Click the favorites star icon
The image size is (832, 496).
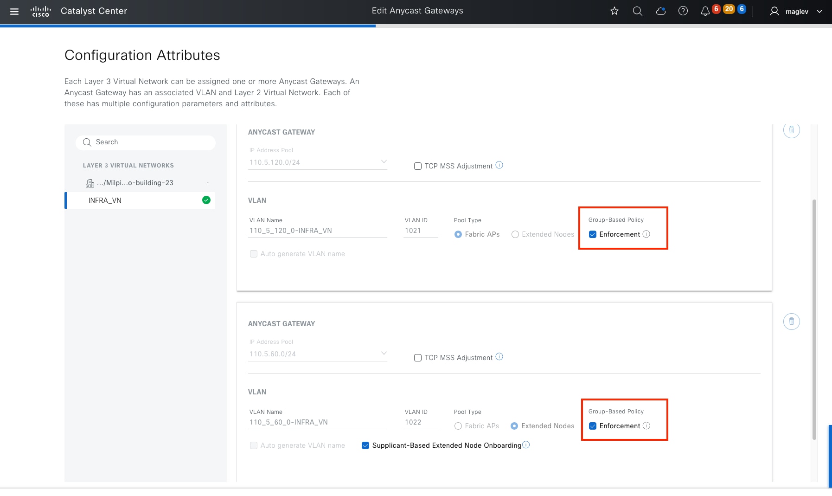pos(614,11)
